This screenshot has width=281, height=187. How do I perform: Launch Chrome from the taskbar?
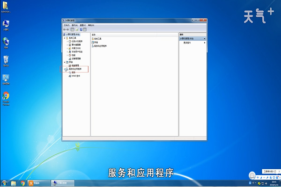tap(22, 183)
